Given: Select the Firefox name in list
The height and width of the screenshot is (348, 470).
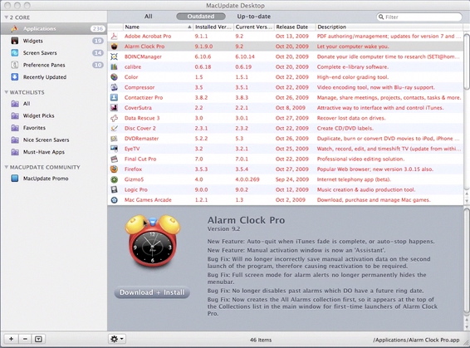Looking at the screenshot, I should (x=133, y=169).
